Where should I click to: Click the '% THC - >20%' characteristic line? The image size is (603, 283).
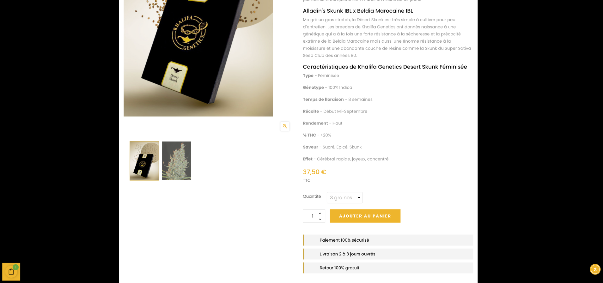point(317,135)
